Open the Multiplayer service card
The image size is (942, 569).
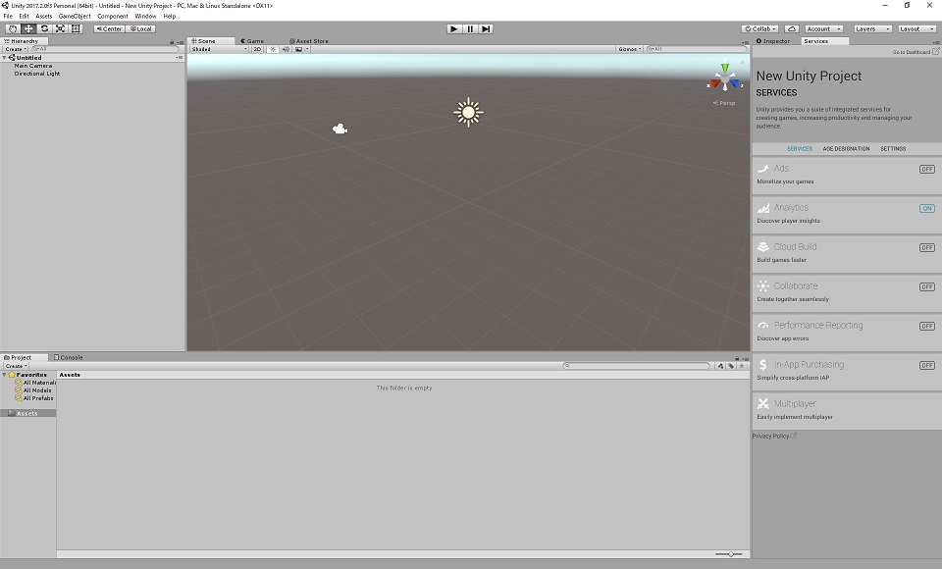(x=847, y=410)
